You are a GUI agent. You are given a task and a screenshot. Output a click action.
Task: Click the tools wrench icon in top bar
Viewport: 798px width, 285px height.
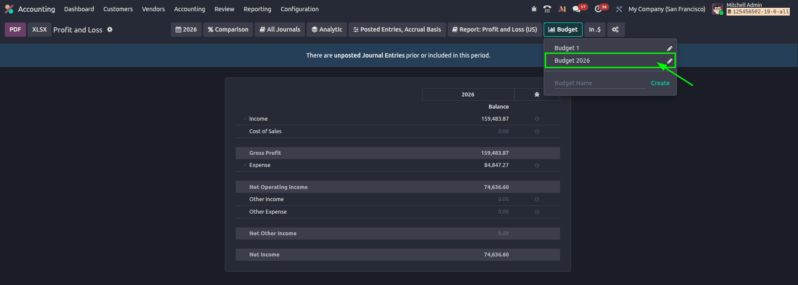[x=619, y=9]
